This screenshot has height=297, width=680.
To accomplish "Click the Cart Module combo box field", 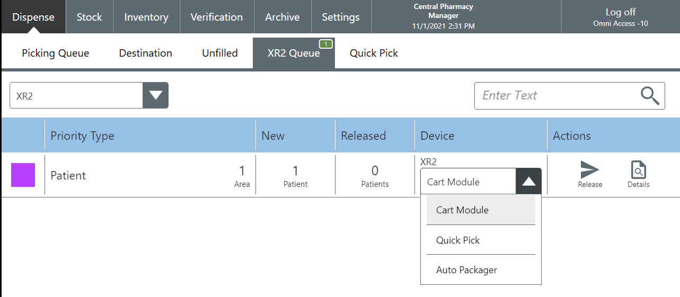I will (x=468, y=181).
